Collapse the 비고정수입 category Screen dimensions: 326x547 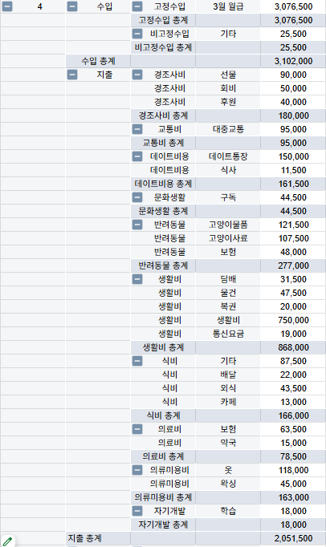click(137, 34)
